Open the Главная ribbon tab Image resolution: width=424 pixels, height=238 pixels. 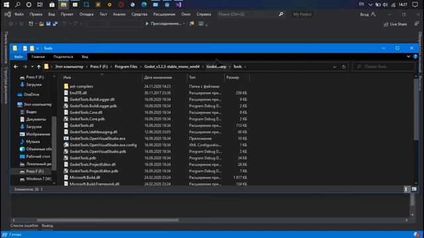(x=38, y=57)
